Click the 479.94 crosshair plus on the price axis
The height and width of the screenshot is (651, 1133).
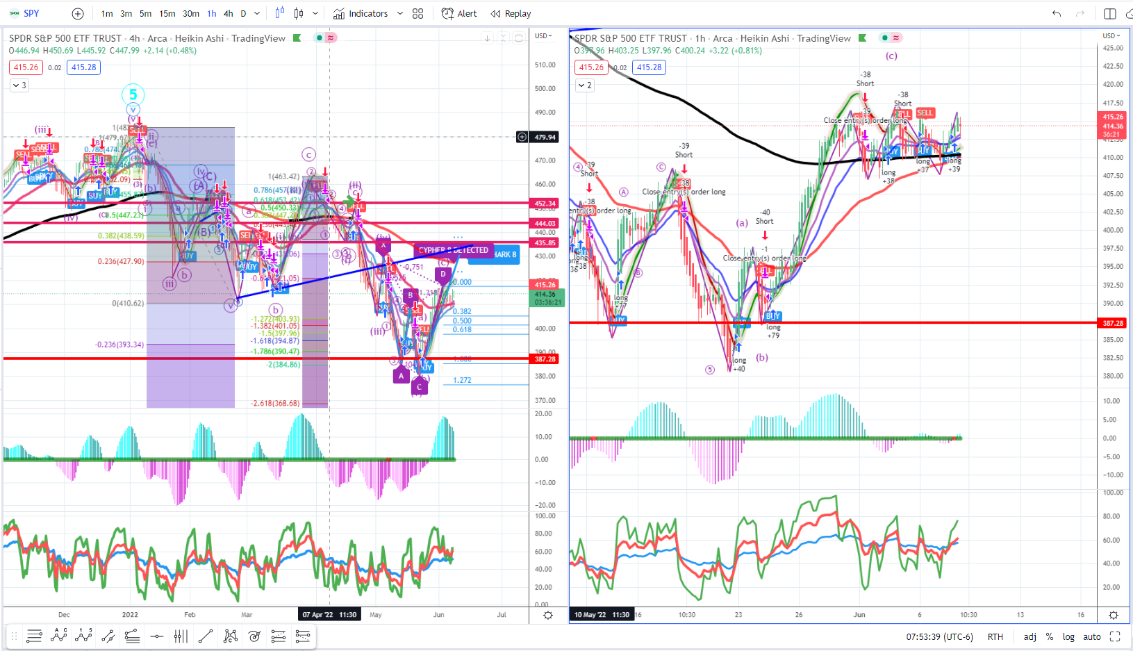tap(522, 137)
